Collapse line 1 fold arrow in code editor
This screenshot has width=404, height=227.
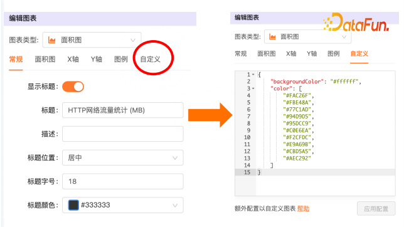click(253, 75)
